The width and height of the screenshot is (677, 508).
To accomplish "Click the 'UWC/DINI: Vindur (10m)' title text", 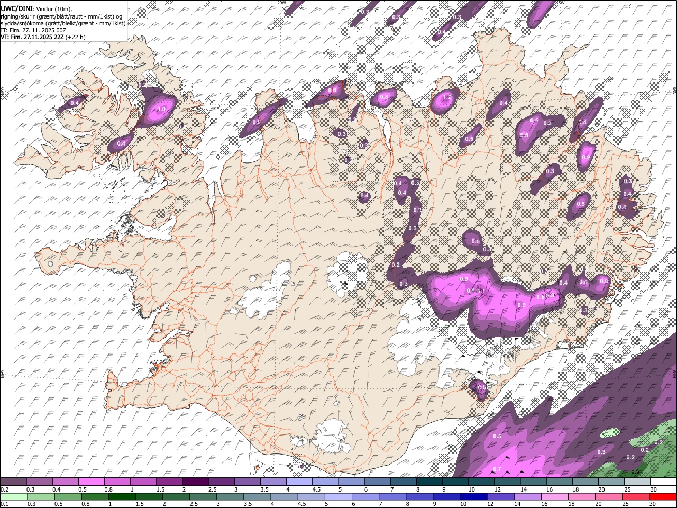I will pos(36,8).
